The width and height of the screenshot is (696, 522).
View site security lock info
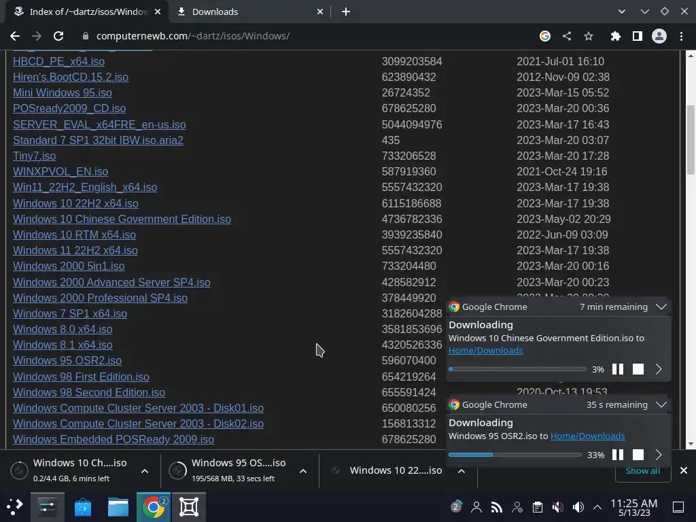click(x=86, y=36)
